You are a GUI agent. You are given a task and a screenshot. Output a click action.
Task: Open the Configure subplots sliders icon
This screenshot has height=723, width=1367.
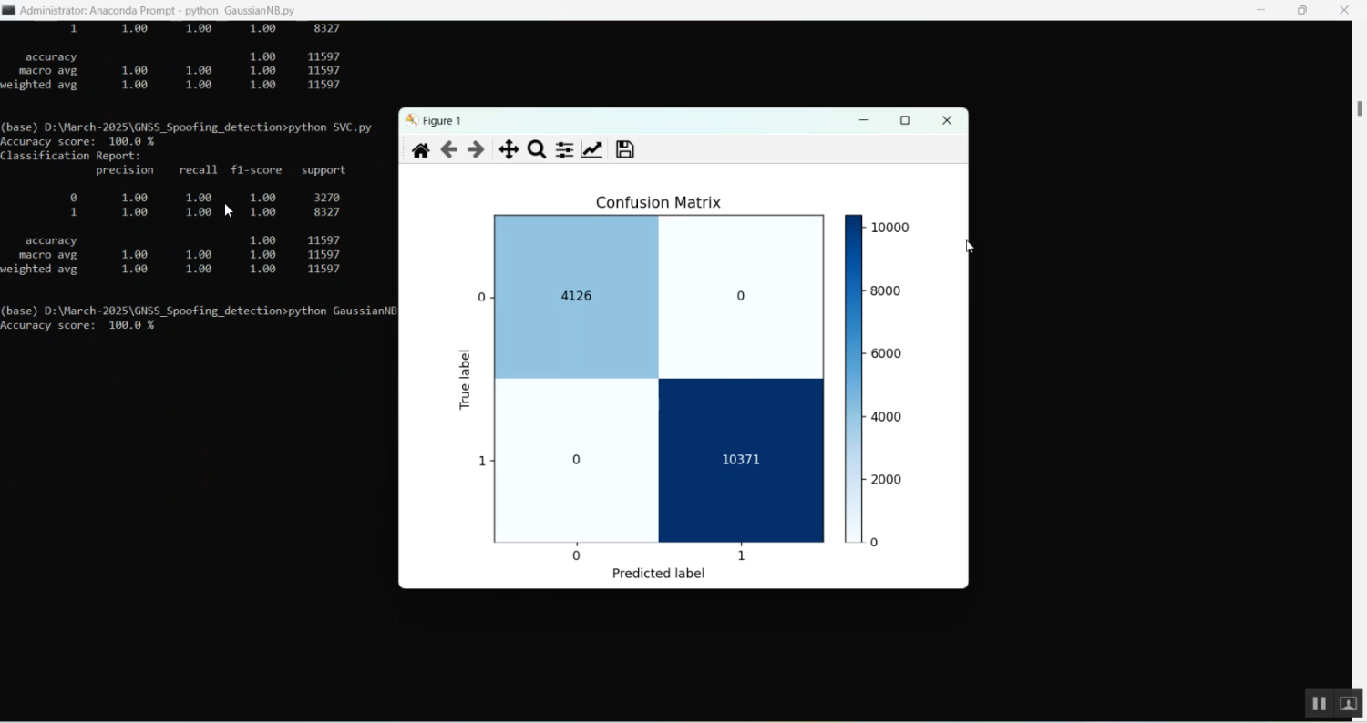tap(564, 150)
